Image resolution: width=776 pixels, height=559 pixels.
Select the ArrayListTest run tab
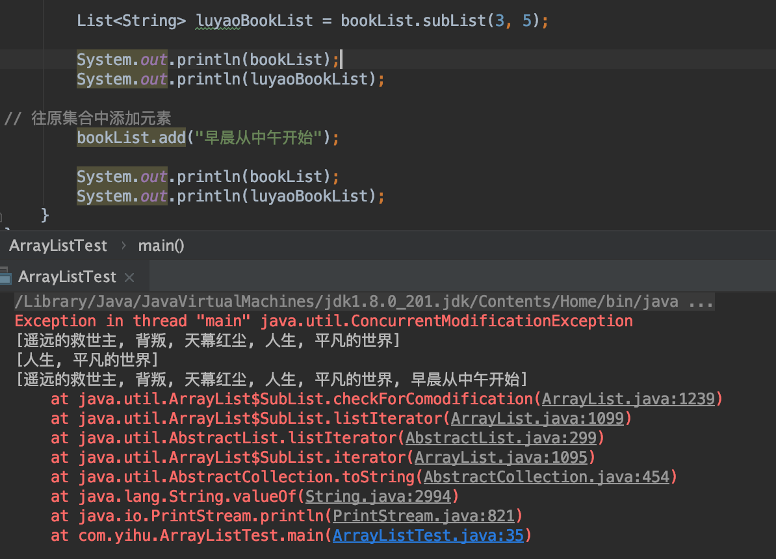pos(68,277)
